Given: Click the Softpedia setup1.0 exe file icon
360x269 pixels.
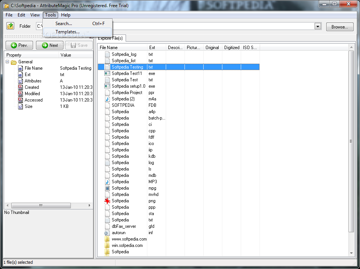Looking at the screenshot, I should tap(107, 86).
